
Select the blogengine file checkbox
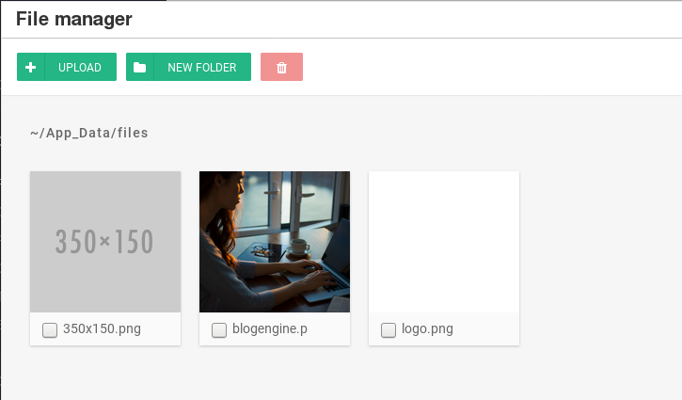(219, 330)
